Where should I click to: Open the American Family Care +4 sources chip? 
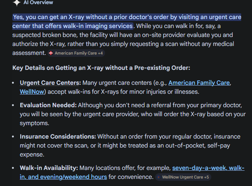pos(76,53)
